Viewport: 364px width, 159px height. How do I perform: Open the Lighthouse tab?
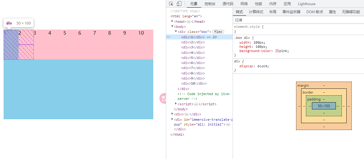click(x=307, y=4)
